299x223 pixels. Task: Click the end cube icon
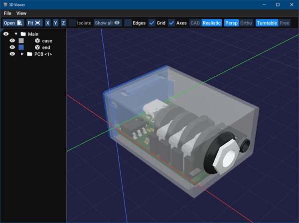[37, 47]
